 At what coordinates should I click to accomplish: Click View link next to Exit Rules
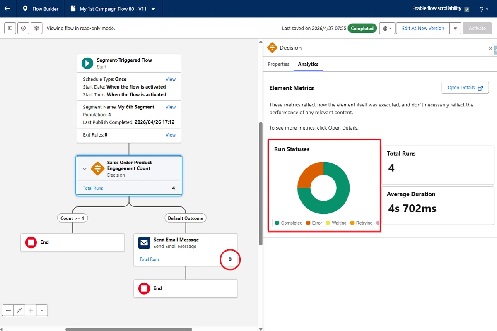point(171,134)
